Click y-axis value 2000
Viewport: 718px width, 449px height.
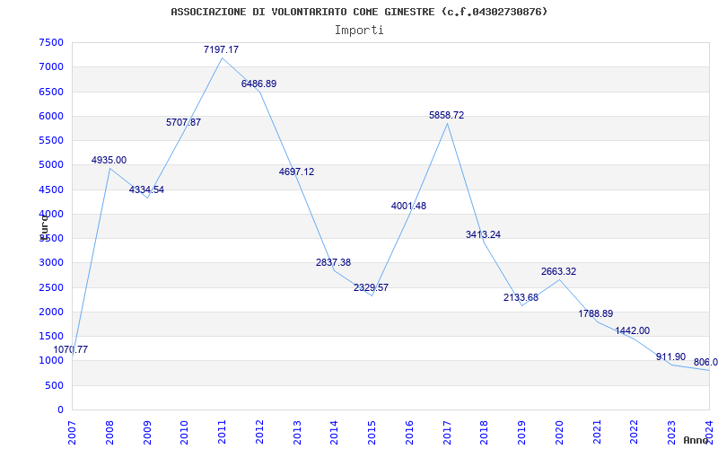(51, 312)
